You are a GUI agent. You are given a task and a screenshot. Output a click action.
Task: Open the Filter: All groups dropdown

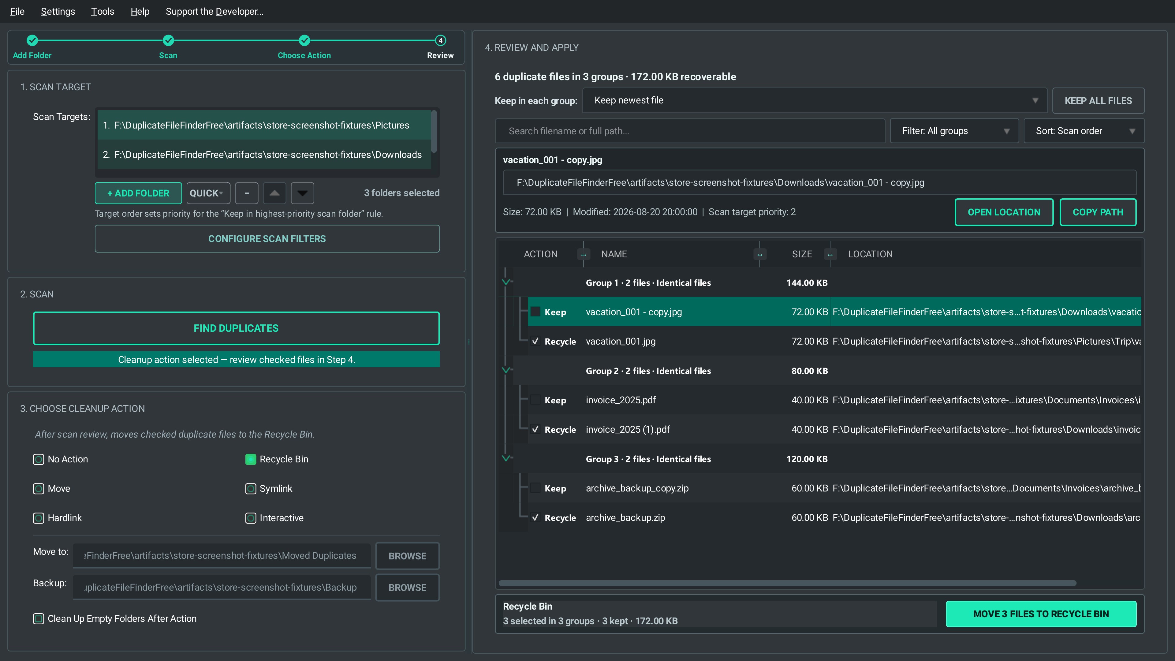coord(954,131)
